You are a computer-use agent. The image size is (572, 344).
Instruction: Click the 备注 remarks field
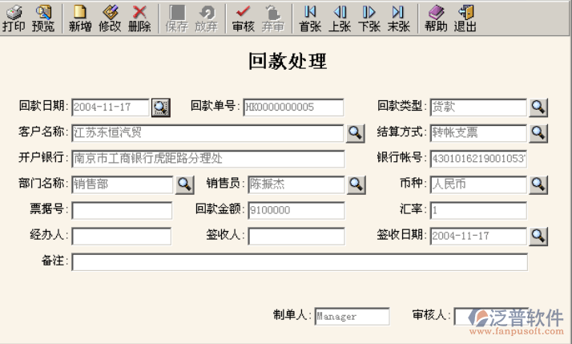click(x=300, y=262)
